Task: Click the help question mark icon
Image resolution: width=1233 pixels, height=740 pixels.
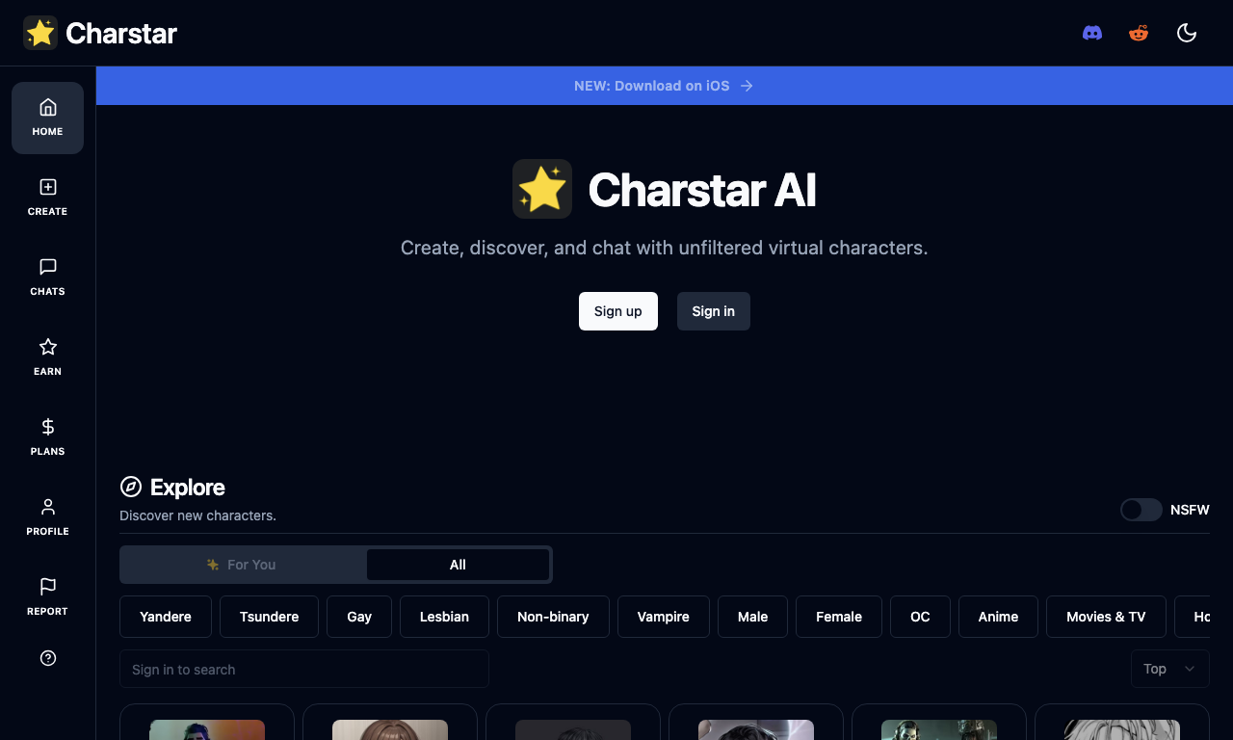Action: 48,658
